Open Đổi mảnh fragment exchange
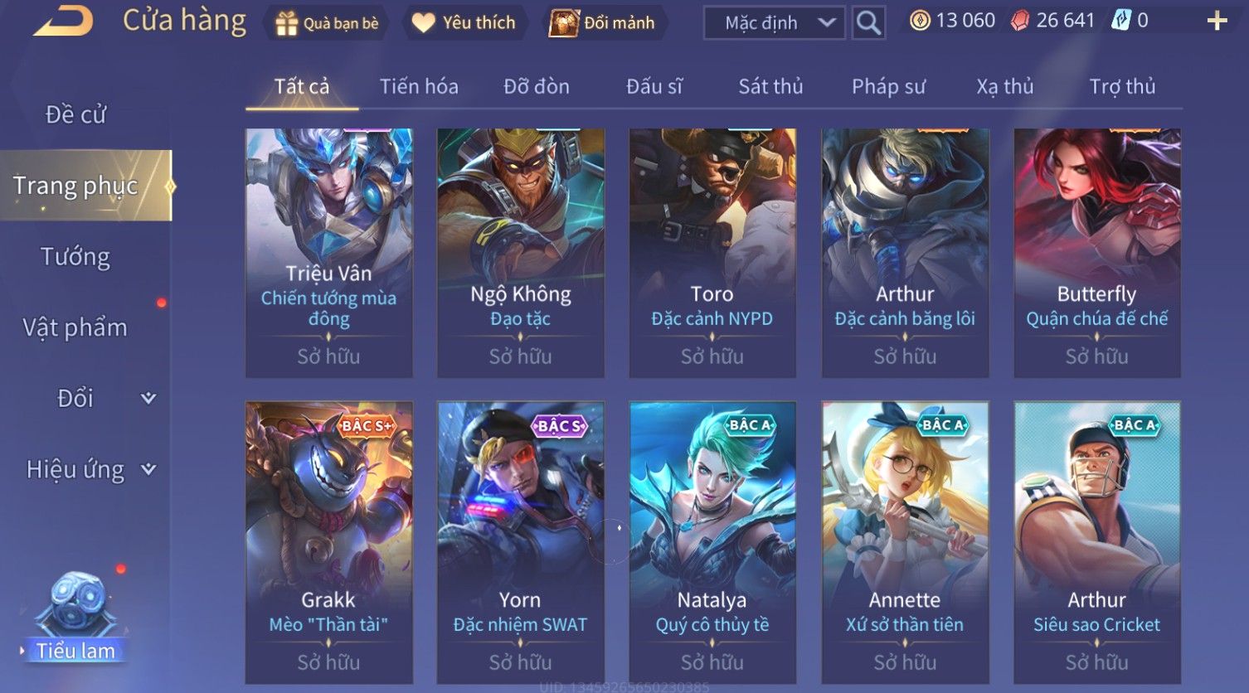Viewport: 1249px width, 693px height. coord(604,22)
